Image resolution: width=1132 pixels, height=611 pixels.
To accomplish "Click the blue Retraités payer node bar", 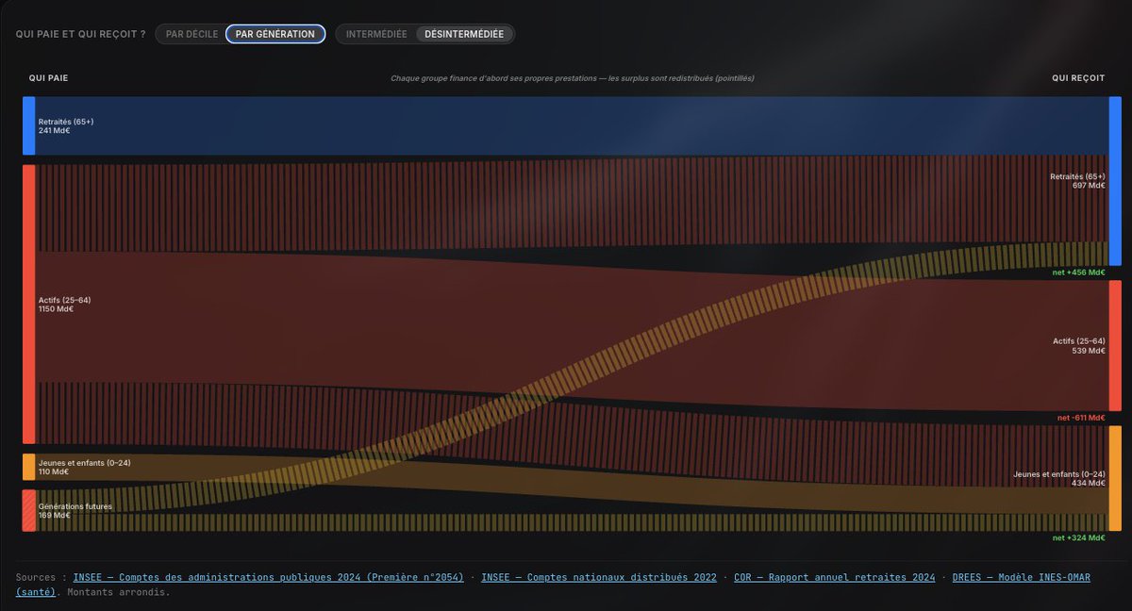I will click(28, 125).
